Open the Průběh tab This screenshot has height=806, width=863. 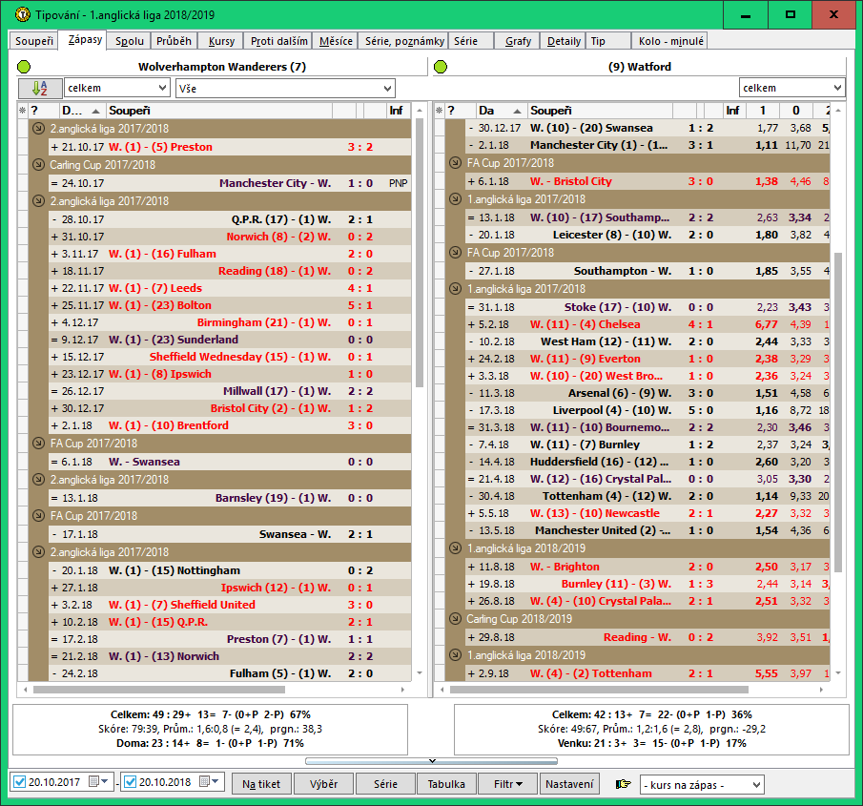[174, 41]
